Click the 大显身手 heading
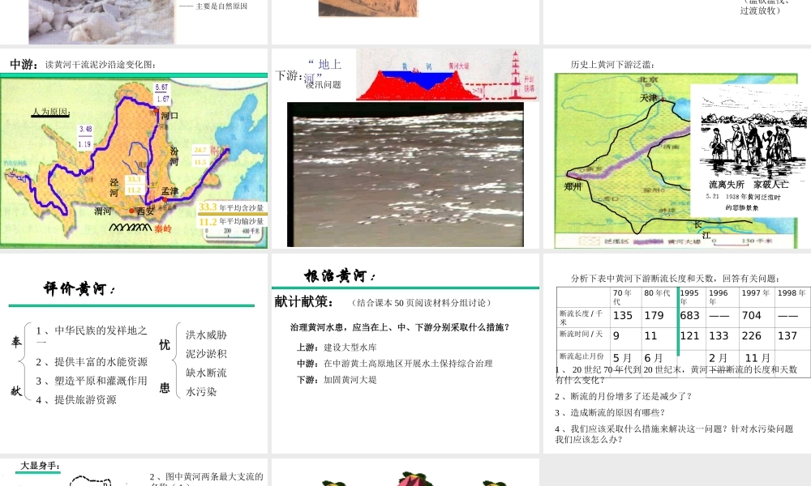Image resolution: width=811 pixels, height=486 pixels. point(41,466)
